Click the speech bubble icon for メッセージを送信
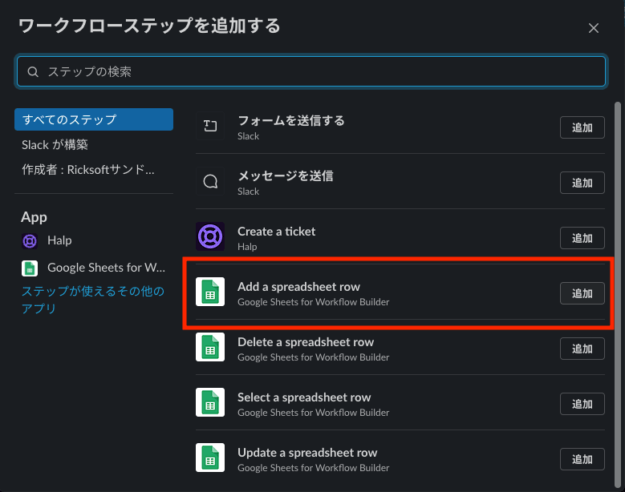The width and height of the screenshot is (625, 492). click(x=210, y=182)
